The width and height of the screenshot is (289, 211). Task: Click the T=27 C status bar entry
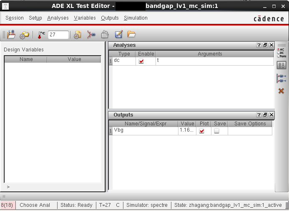110,205
